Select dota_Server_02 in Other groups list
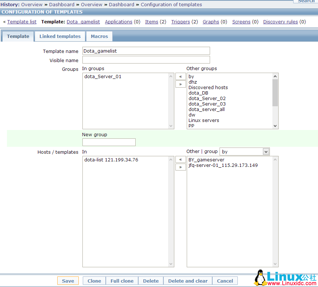 (207, 99)
